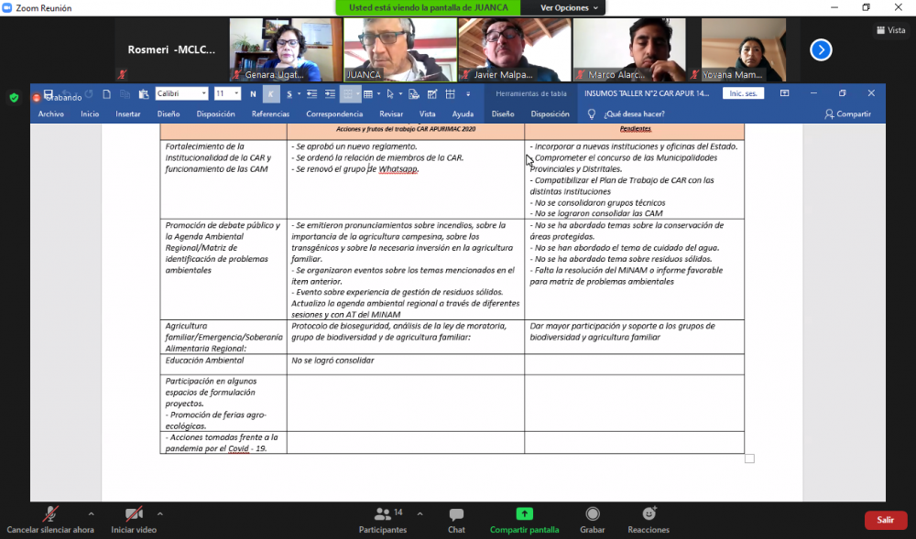Click the paste clipboard icon in Word toolbar

point(144,93)
